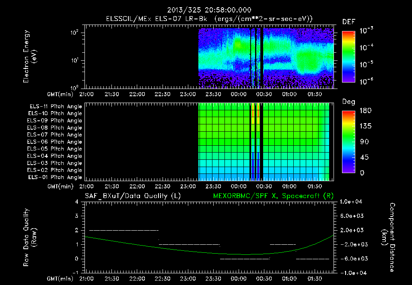Select the ELS-03 Pitch Angle row label
This screenshot has width=412, height=285.
pos(54,163)
